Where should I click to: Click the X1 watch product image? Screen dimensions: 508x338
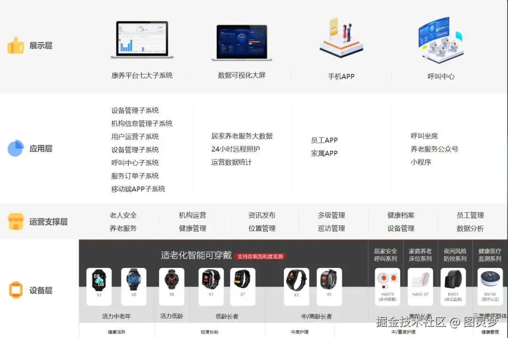pos(211,284)
